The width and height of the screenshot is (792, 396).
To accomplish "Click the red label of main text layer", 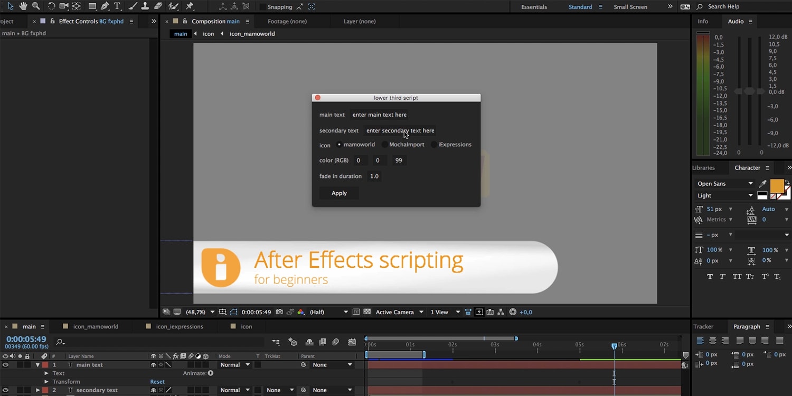I will point(45,365).
